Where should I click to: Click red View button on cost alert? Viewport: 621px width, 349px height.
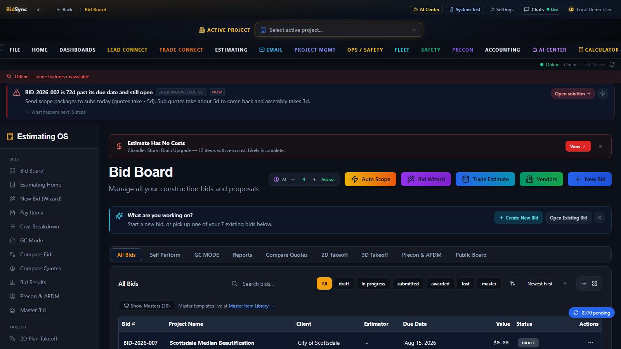pyautogui.click(x=578, y=146)
